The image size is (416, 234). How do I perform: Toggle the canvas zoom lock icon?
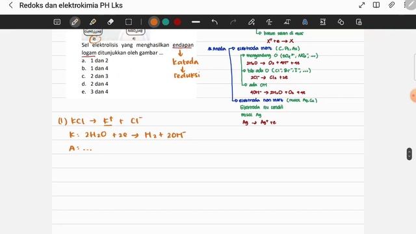(x=359, y=22)
